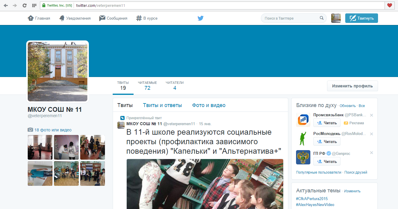398x209 pixels.
Task: Follow РосМолодежь with Читать button
Action: pyautogui.click(x=327, y=142)
